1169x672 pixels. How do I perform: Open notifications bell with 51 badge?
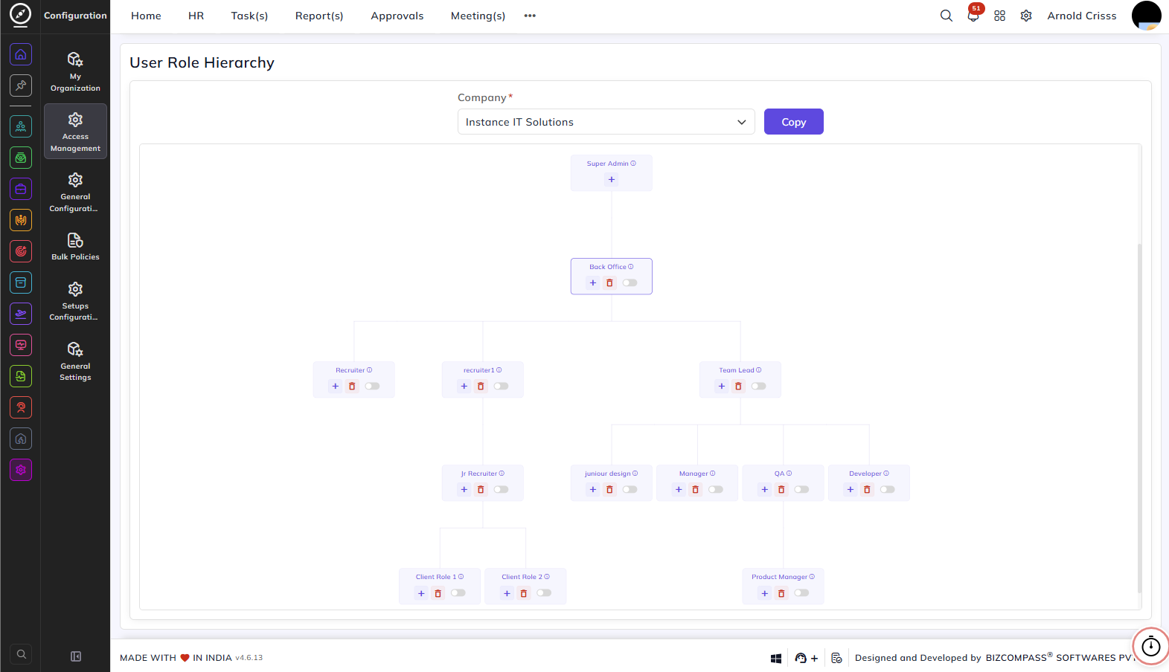(973, 16)
